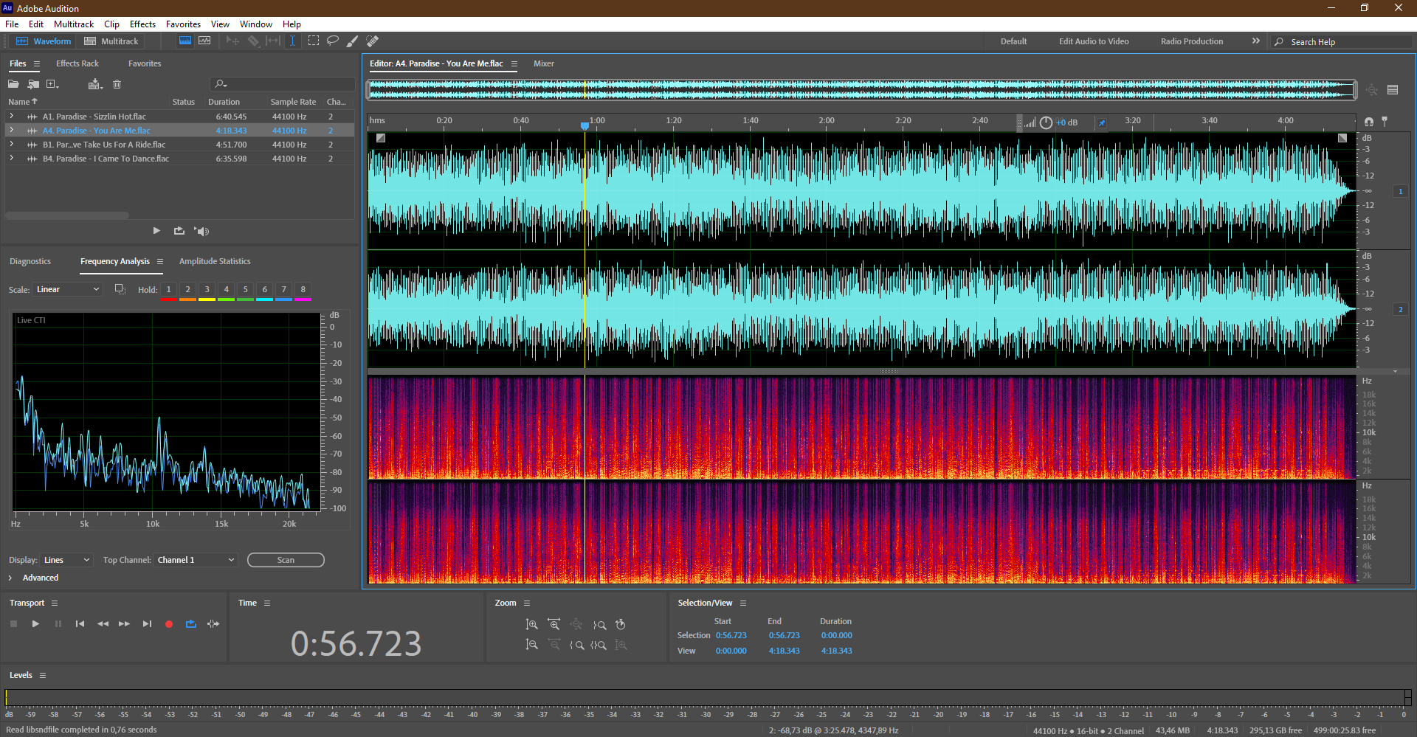The height and width of the screenshot is (737, 1417).
Task: Click the channel display list icon near overview
Action: click(x=1393, y=90)
